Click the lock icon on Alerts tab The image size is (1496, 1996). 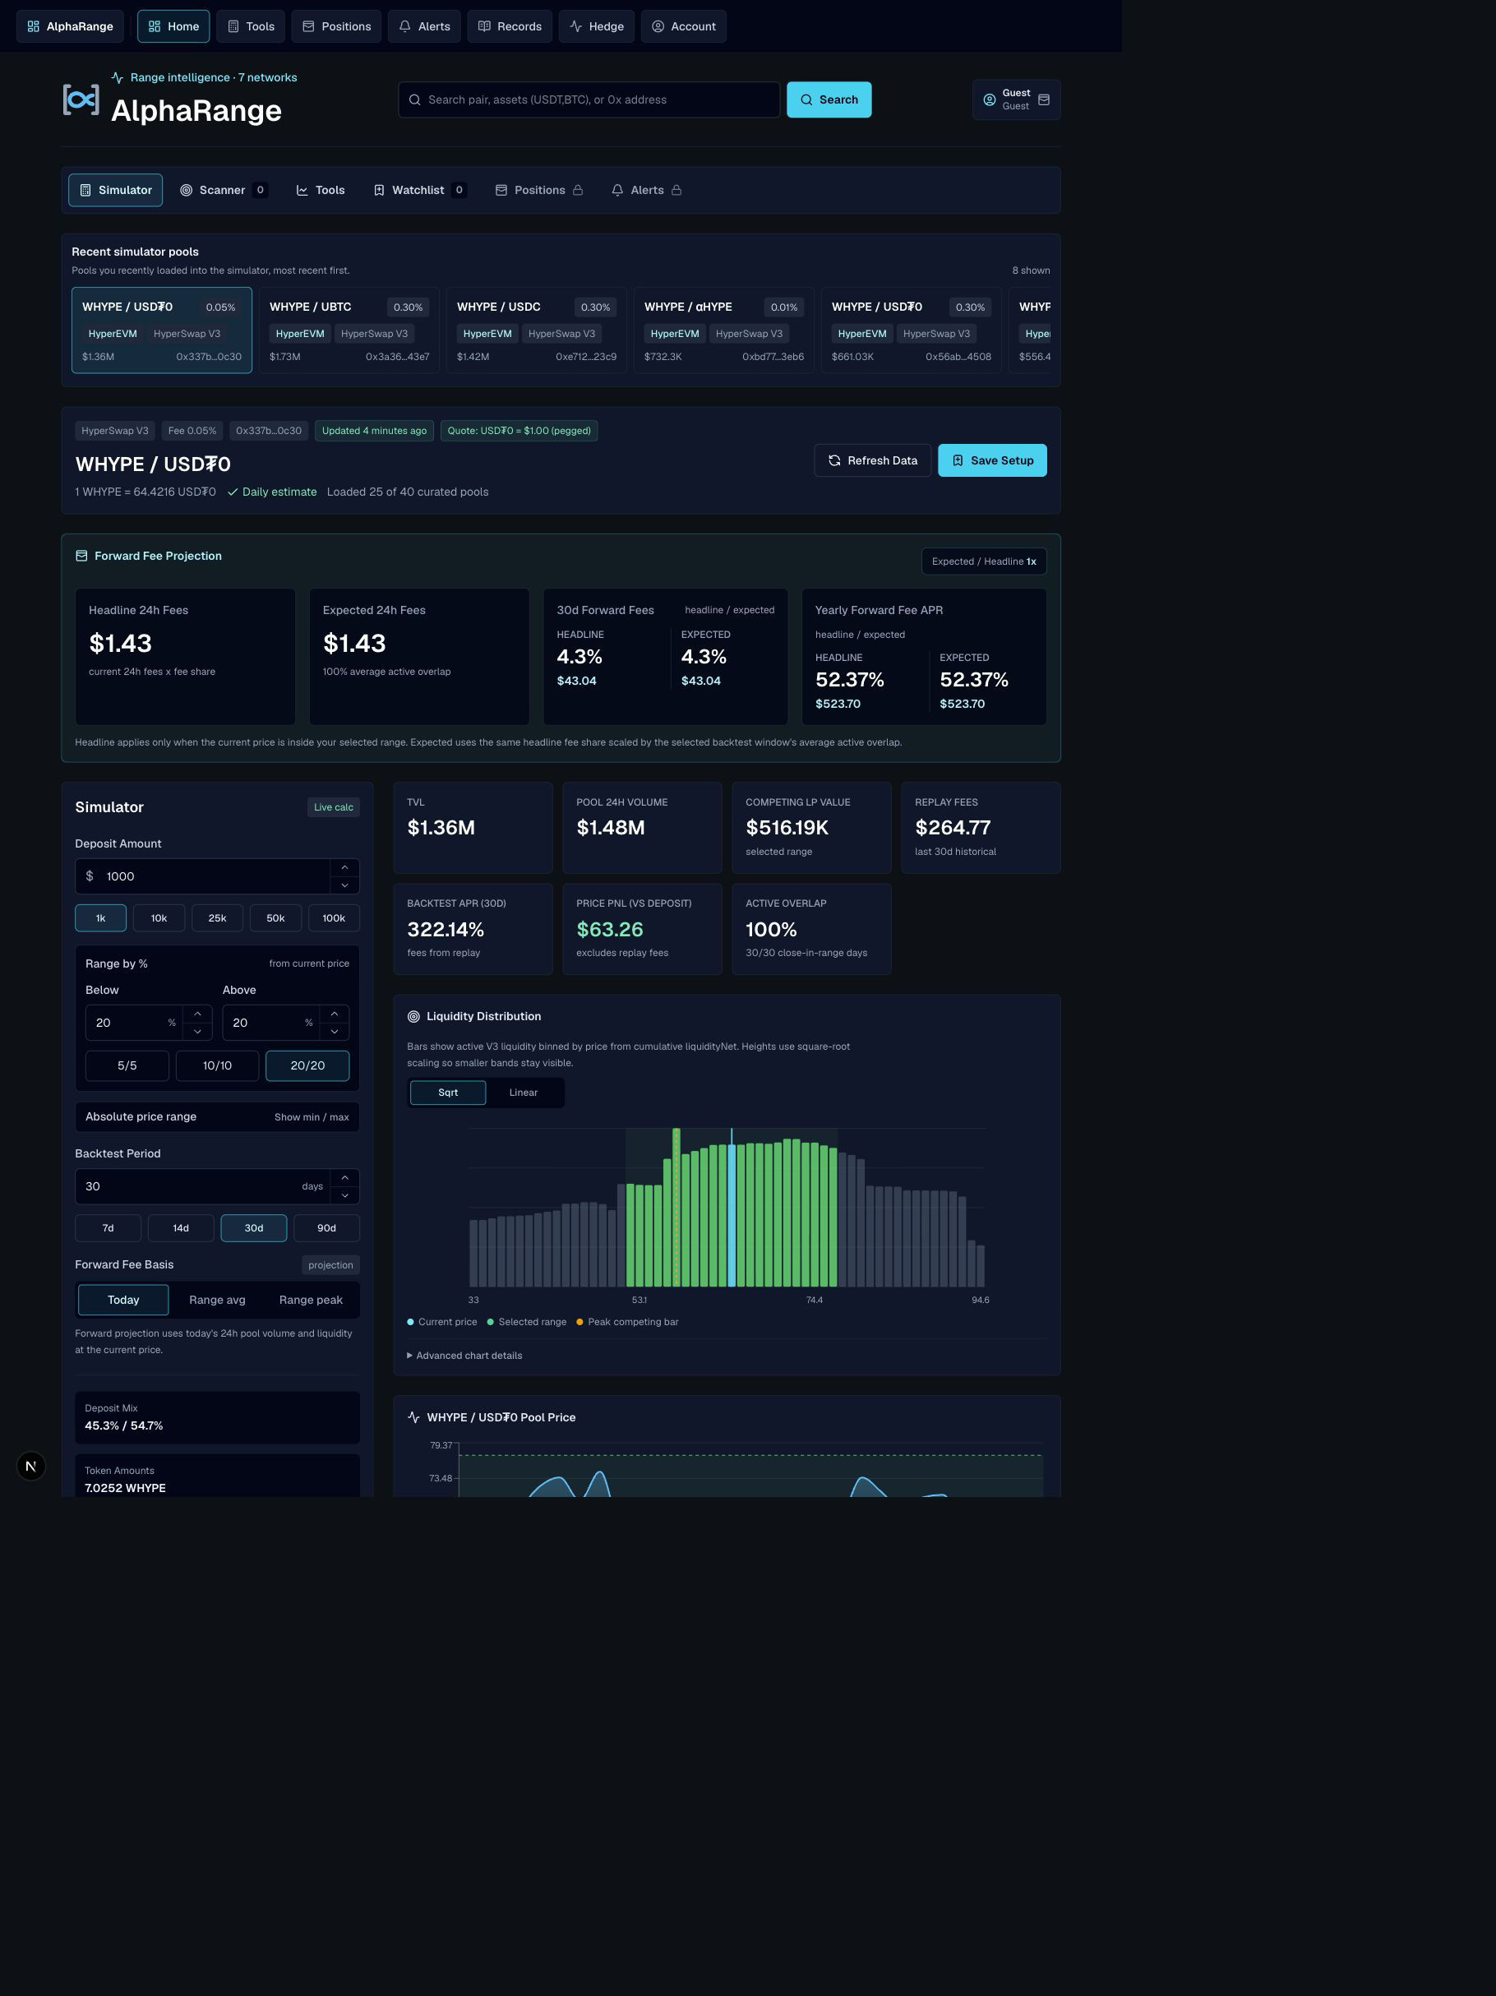676,191
